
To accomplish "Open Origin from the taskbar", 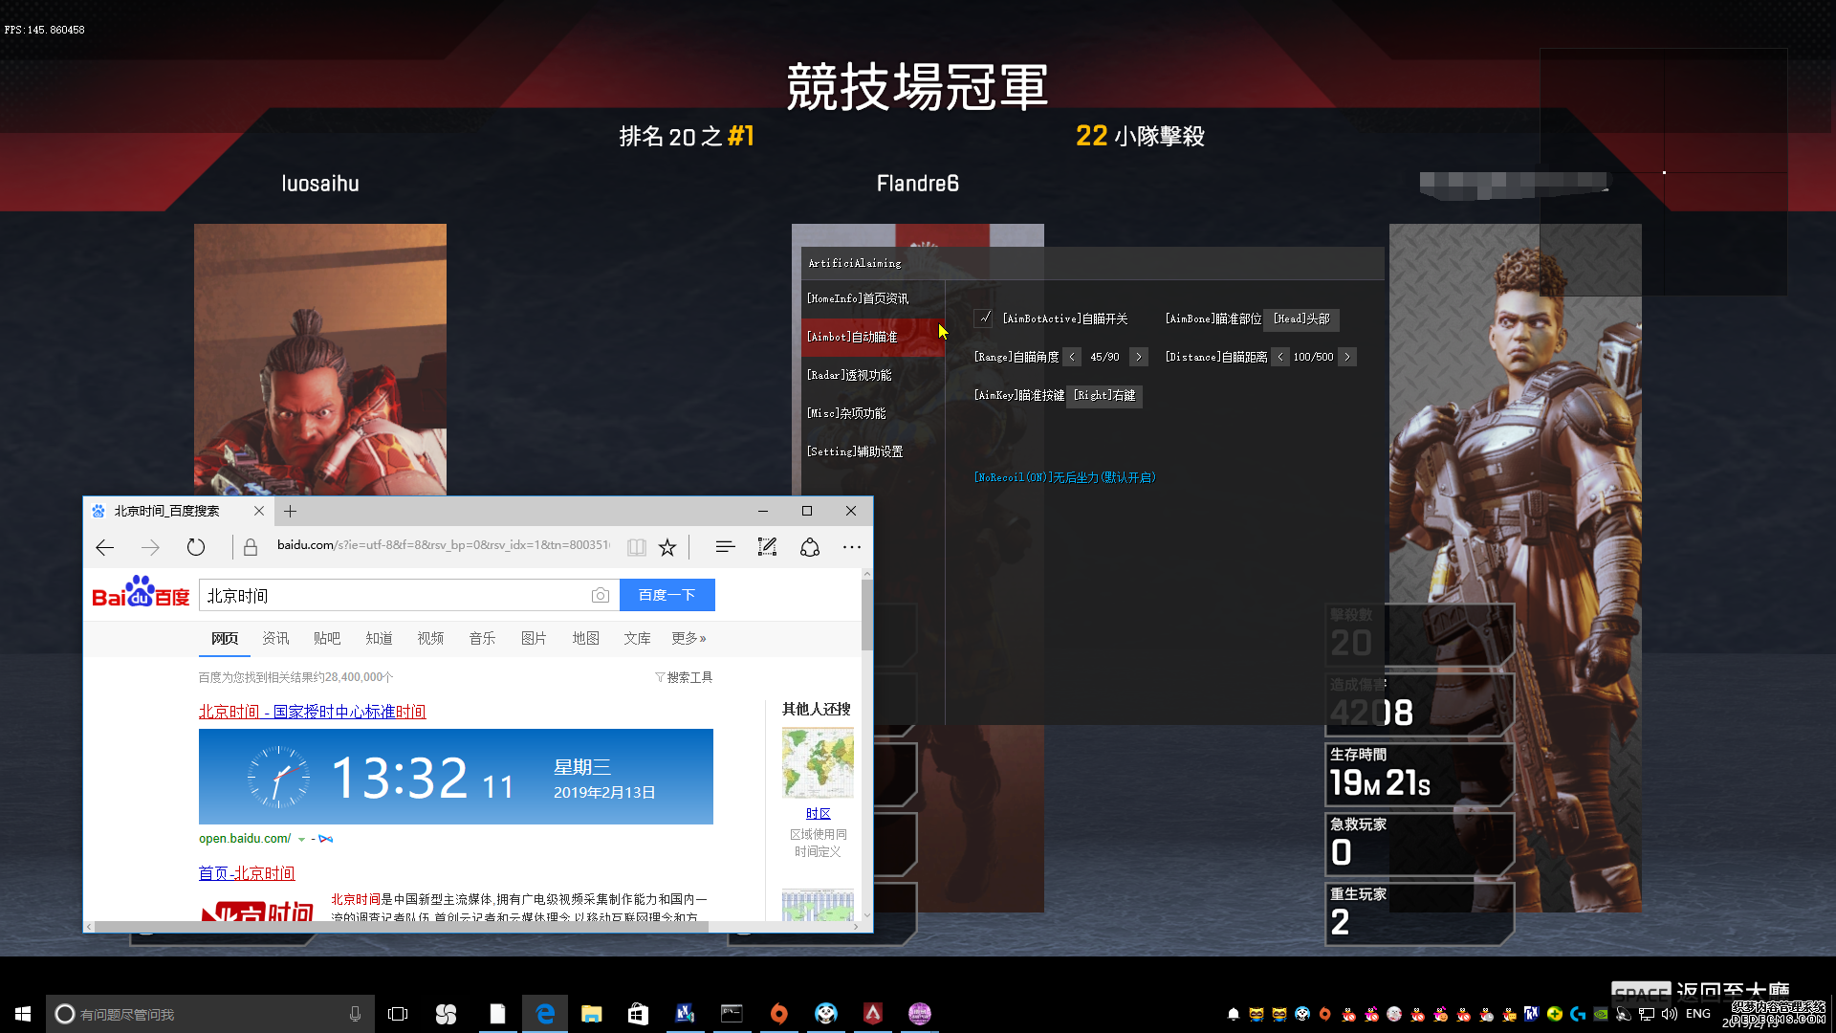I will coord(779,1014).
